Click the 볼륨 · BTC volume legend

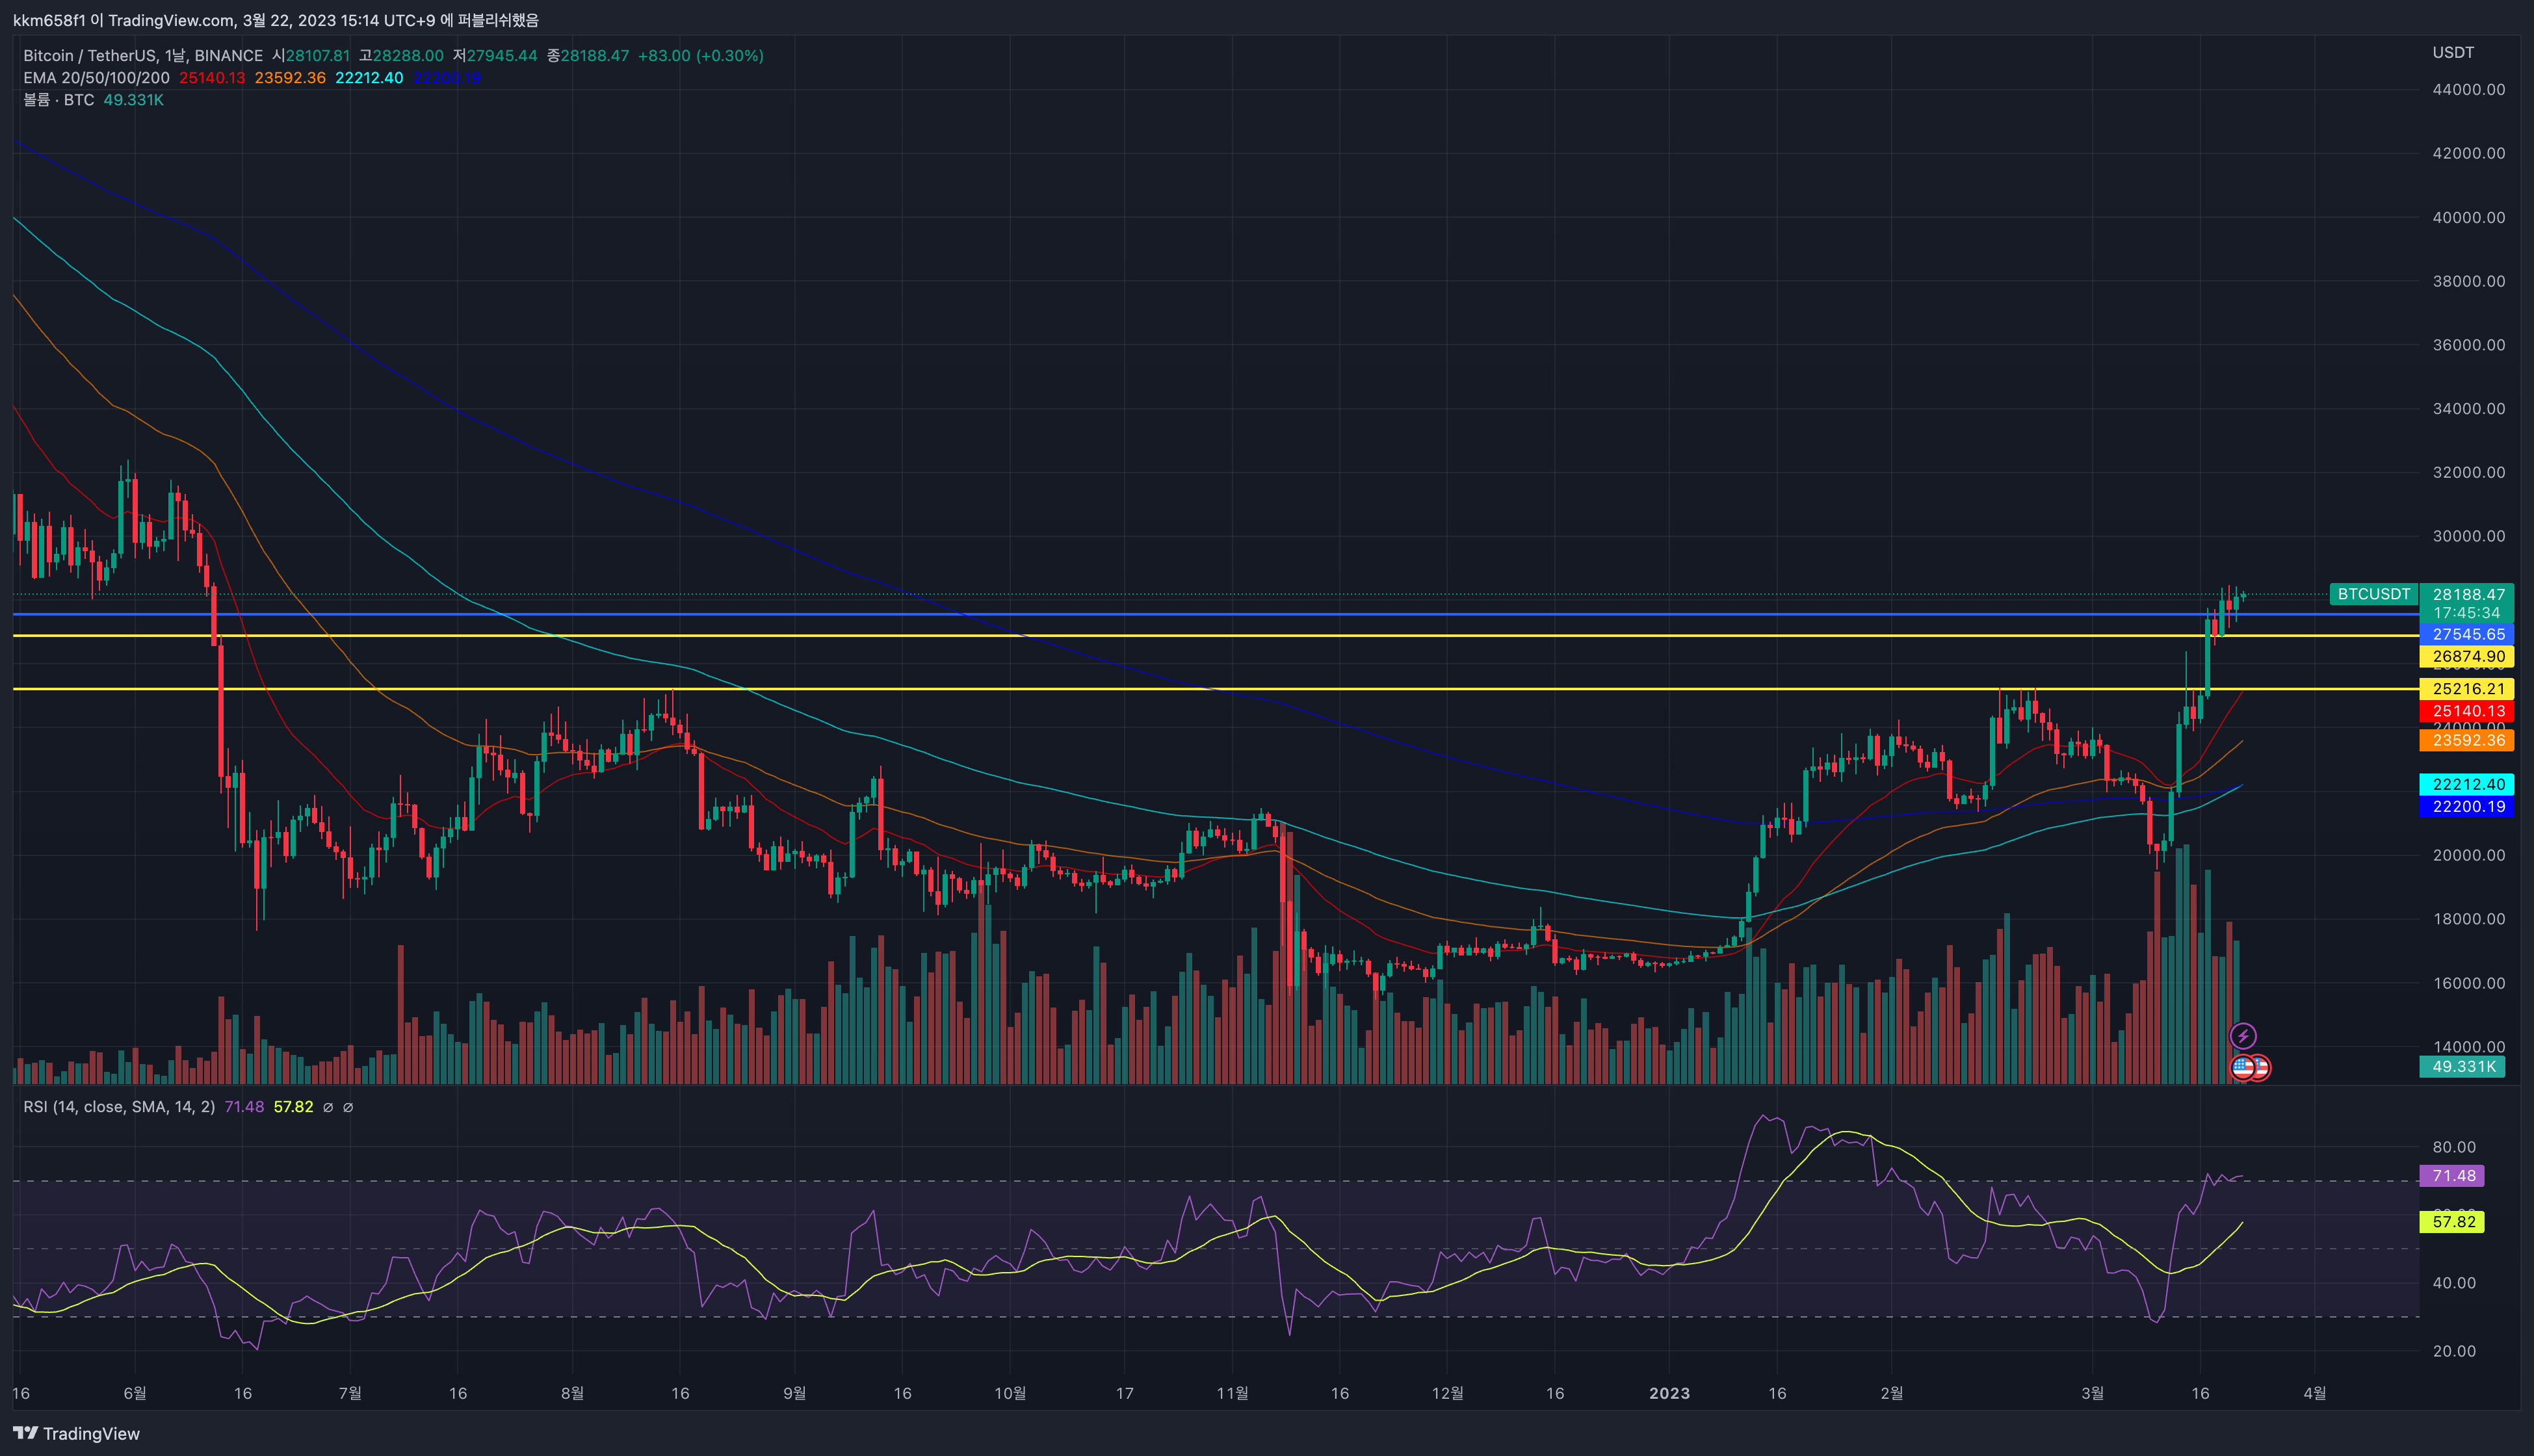(x=58, y=100)
